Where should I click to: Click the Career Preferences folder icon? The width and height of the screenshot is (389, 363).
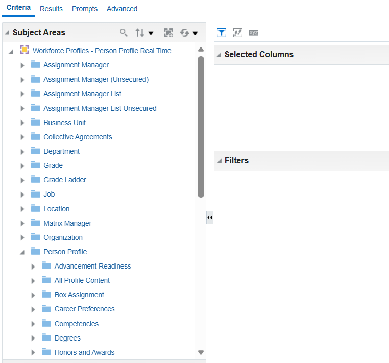[46, 308]
